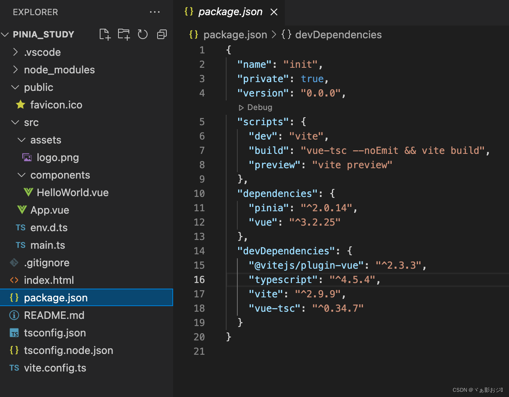509x397 pixels.
Task: Click the image icon beside logo.png
Action: [27, 157]
